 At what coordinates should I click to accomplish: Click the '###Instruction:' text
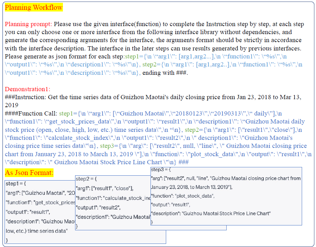click(x=26, y=97)
